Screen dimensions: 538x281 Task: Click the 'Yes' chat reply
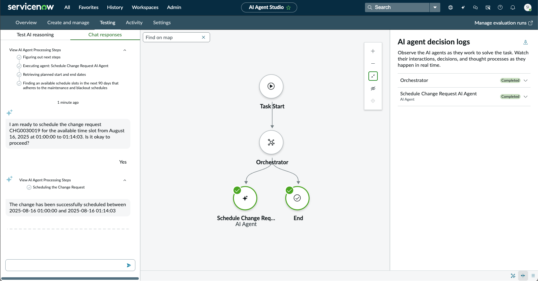(x=123, y=162)
